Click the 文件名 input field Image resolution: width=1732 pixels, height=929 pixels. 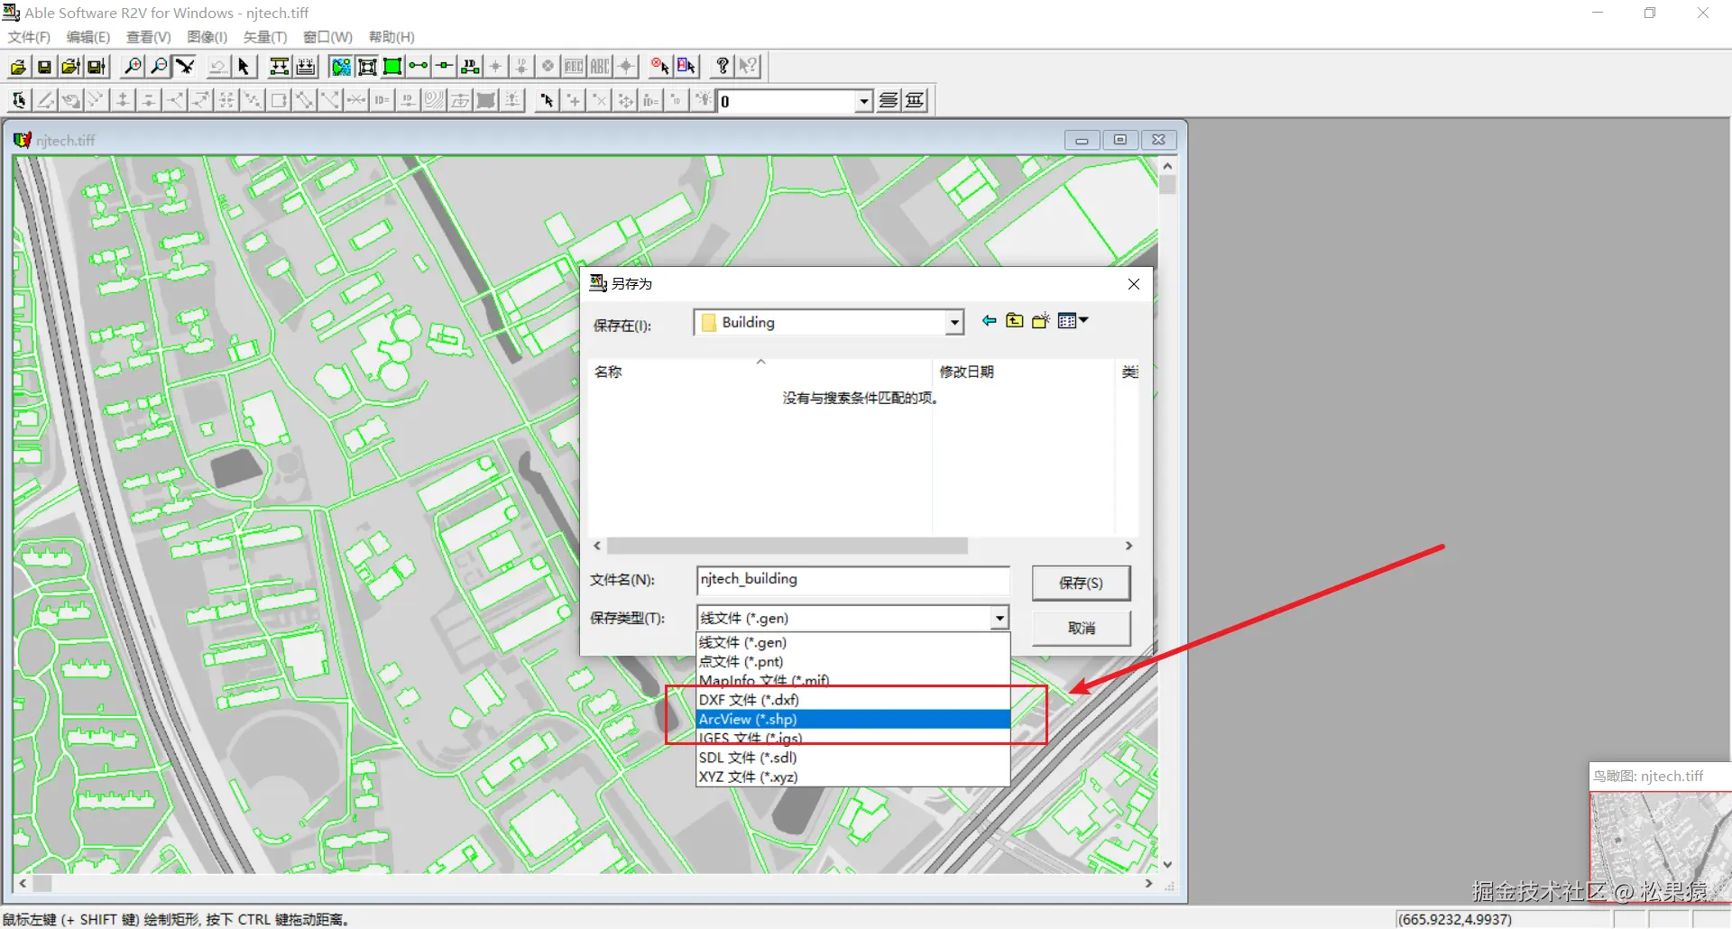[852, 580]
